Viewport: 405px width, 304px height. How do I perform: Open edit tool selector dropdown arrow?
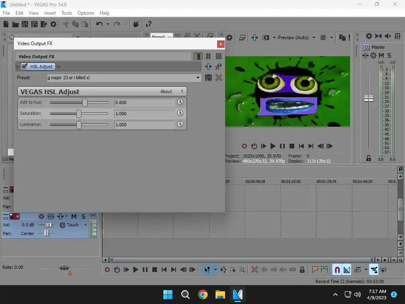(215, 270)
